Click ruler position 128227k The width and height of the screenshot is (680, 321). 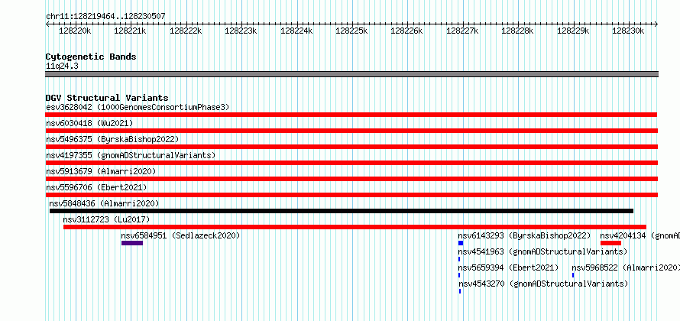pyautogui.click(x=462, y=31)
